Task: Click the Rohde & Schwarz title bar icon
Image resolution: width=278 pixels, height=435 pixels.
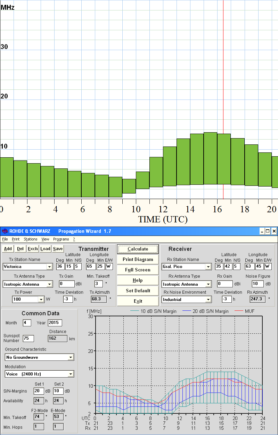Action: click(5, 231)
